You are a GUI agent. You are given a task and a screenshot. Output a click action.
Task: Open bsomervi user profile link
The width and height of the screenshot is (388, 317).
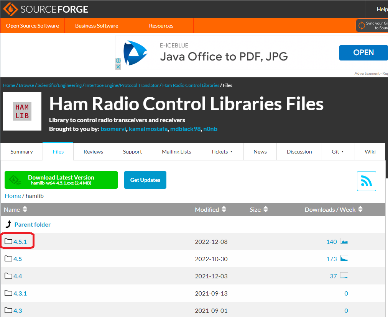[x=113, y=129]
